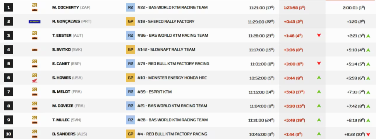The image size is (376, 139).
Task: Click the red down arrow beside +1:46 (4e)
Action: click(319, 36)
